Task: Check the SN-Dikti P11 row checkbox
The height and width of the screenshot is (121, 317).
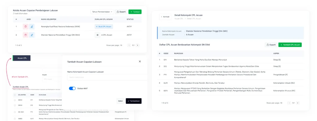Action: (15, 112)
